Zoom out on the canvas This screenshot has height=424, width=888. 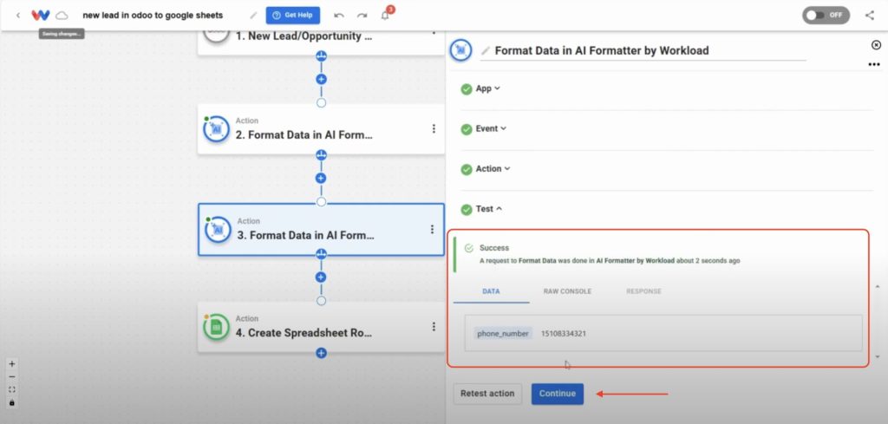pos(12,377)
